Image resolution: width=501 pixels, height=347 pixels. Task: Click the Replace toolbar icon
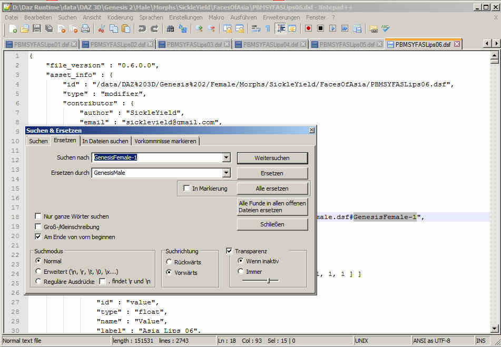[183, 29]
